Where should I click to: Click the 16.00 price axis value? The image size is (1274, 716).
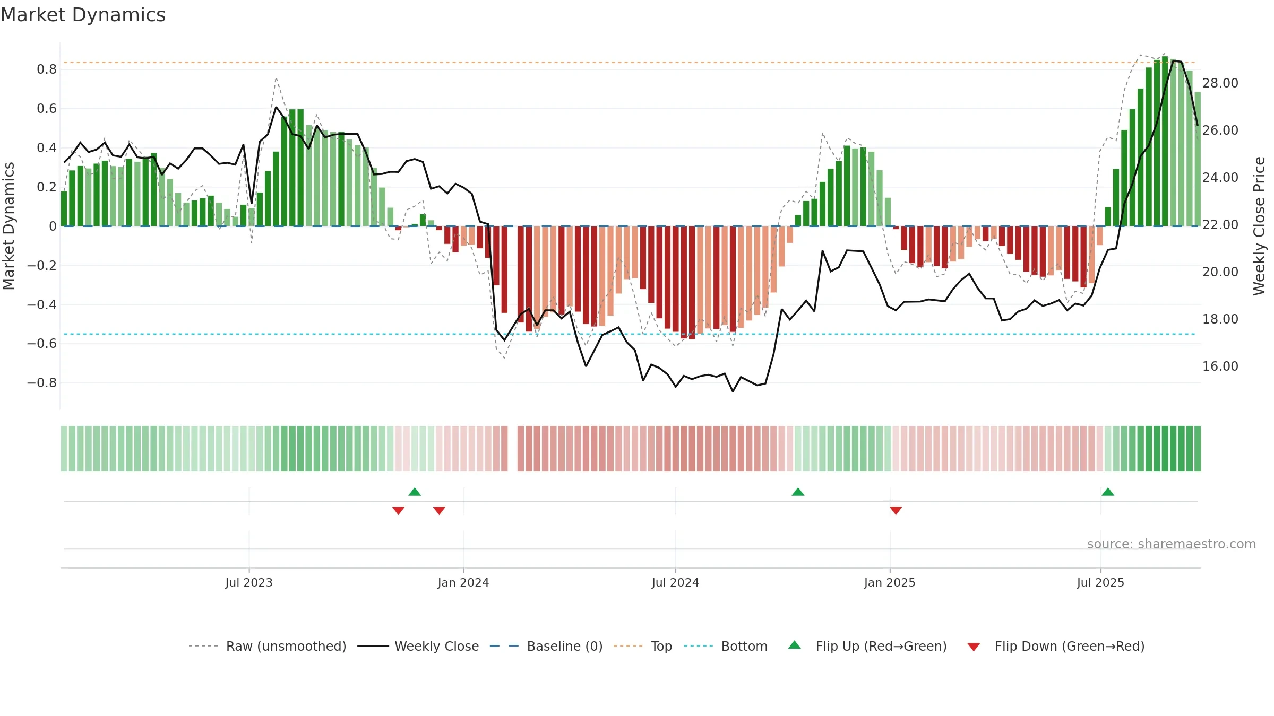(x=1220, y=366)
